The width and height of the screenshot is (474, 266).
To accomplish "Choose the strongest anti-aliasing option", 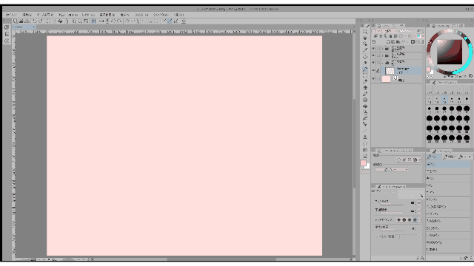I will [415, 220].
